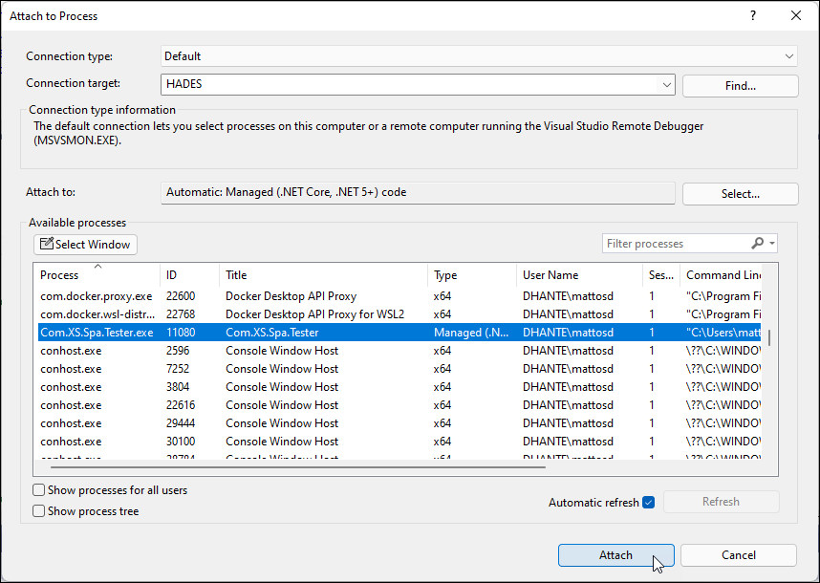Click the Cancel button
The image size is (820, 583).
(x=739, y=554)
